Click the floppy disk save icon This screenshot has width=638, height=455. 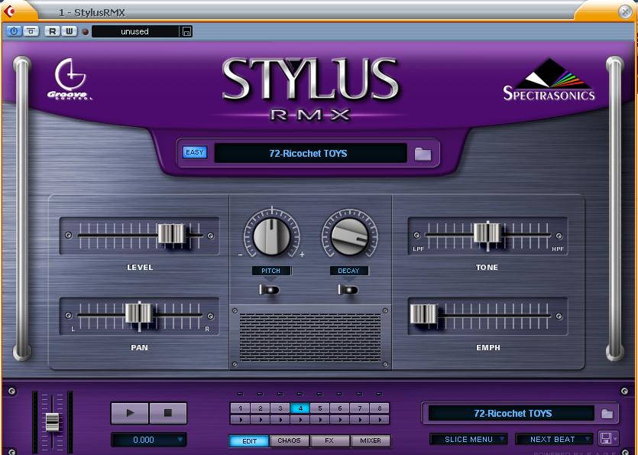pos(605,439)
